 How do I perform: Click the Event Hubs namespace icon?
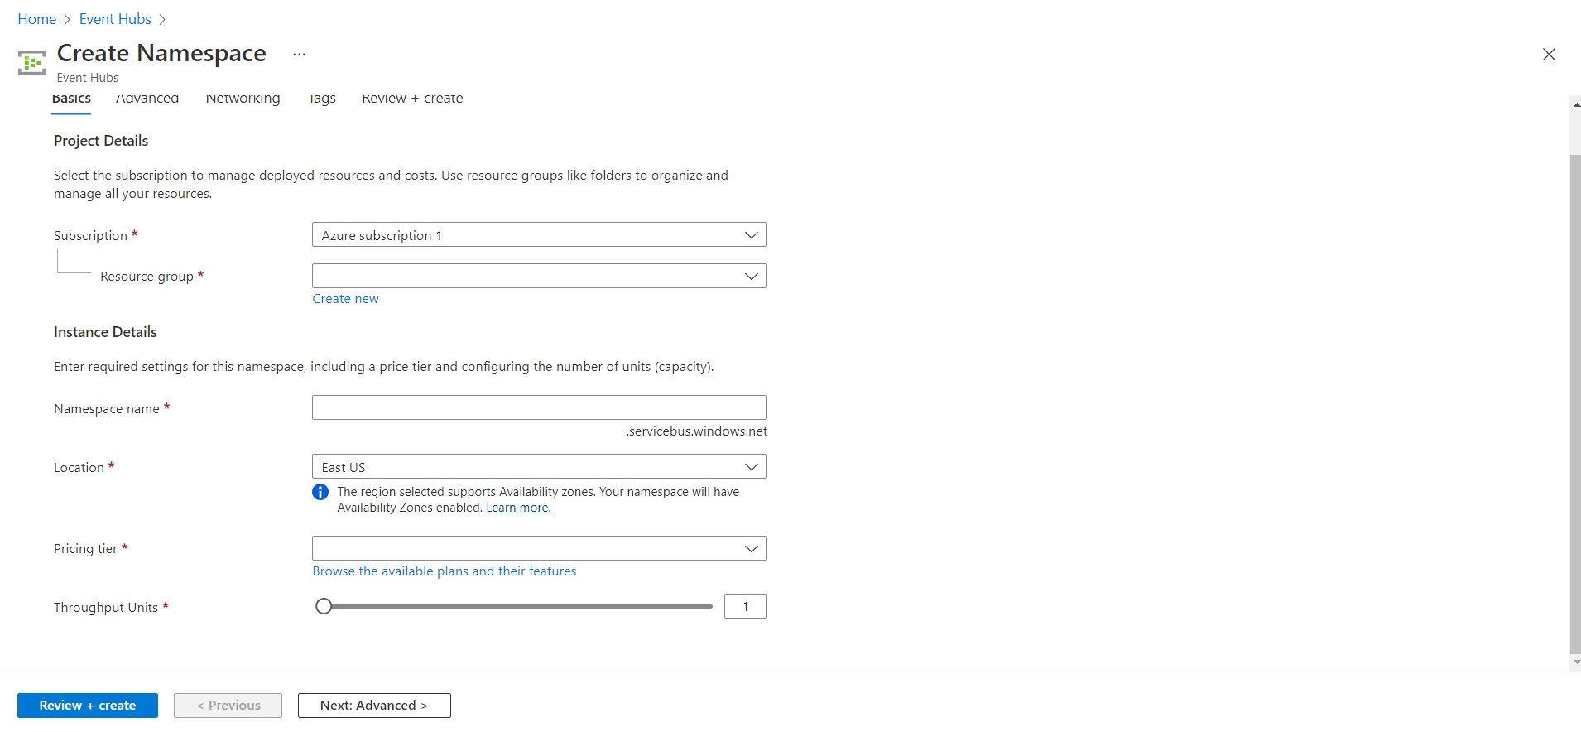coord(31,62)
